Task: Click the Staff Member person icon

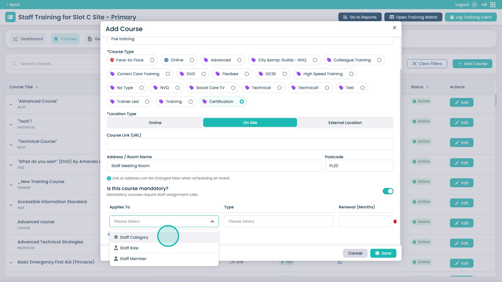Action: [116, 258]
